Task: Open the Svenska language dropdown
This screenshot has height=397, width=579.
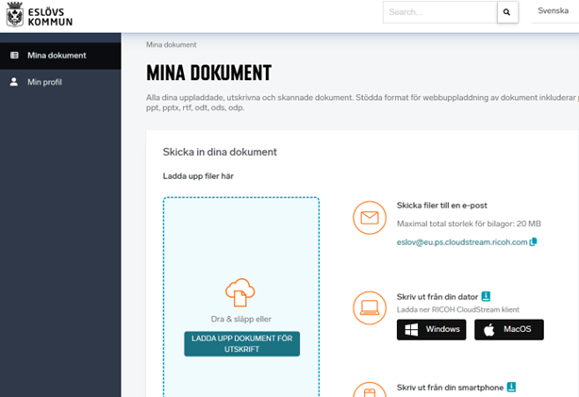Action: point(553,11)
